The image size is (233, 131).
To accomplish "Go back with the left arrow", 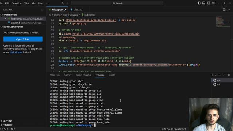I will point(63,3).
